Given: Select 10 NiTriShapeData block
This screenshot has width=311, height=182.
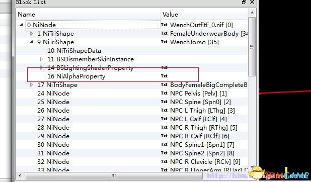Looking at the screenshot, I should [74, 51].
